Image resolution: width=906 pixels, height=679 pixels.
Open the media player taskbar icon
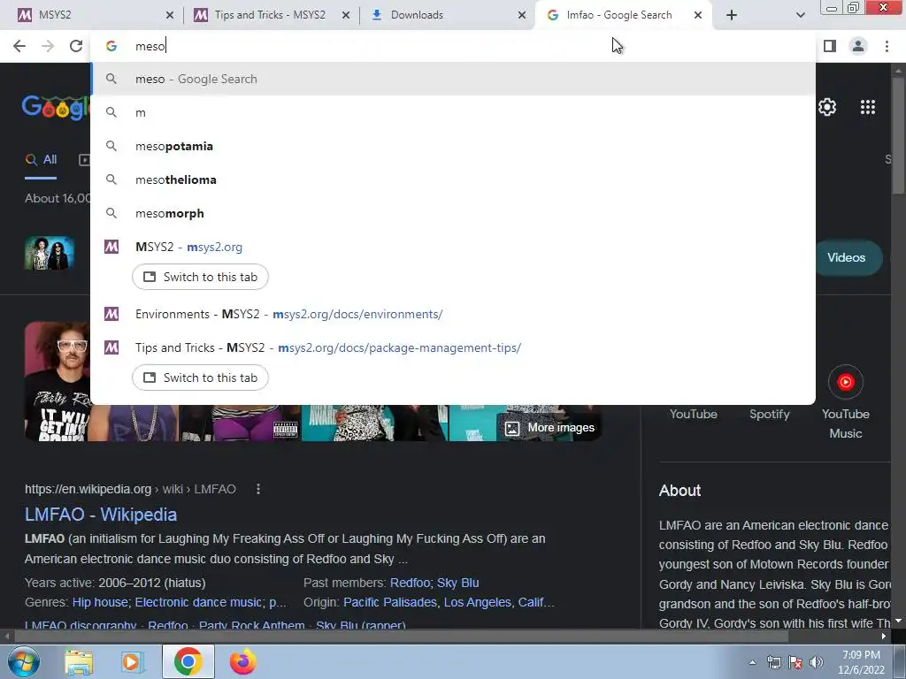point(133,662)
